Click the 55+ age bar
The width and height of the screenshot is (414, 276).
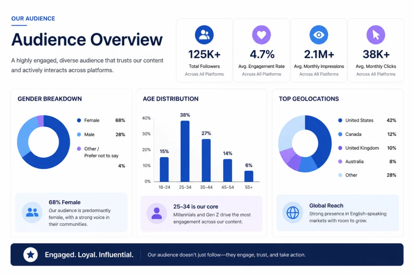249,176
